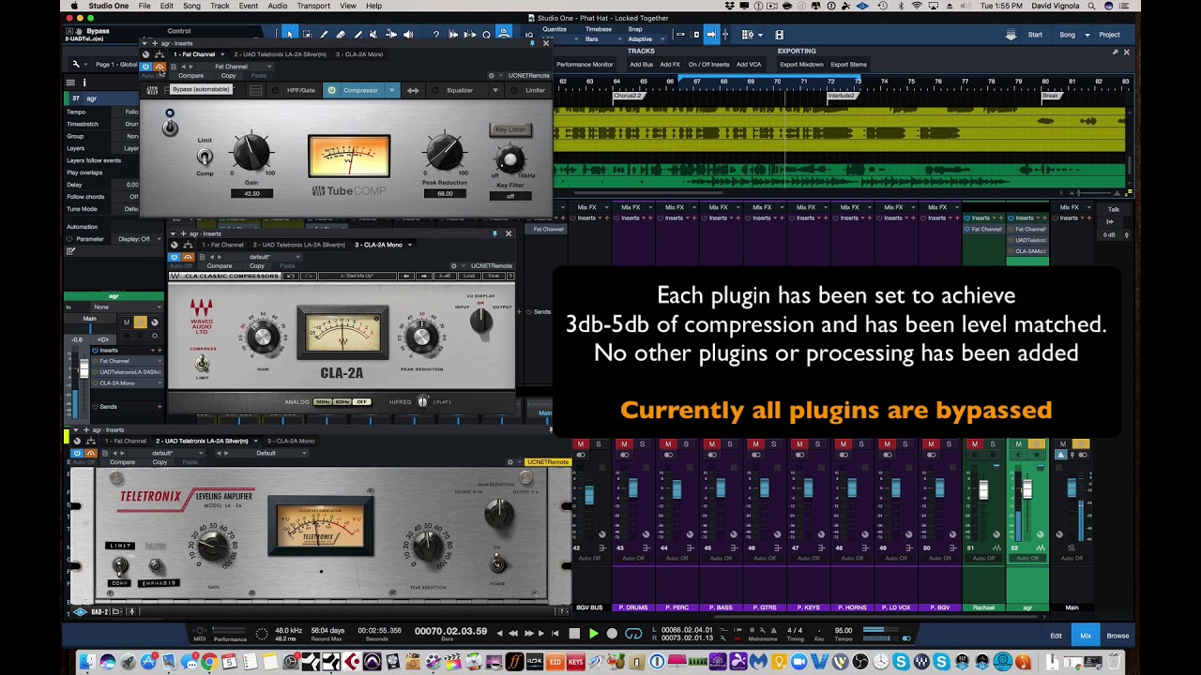The image size is (1201, 675).
Task: Click Key Listen on TubeCOMP
Action: coord(510,129)
